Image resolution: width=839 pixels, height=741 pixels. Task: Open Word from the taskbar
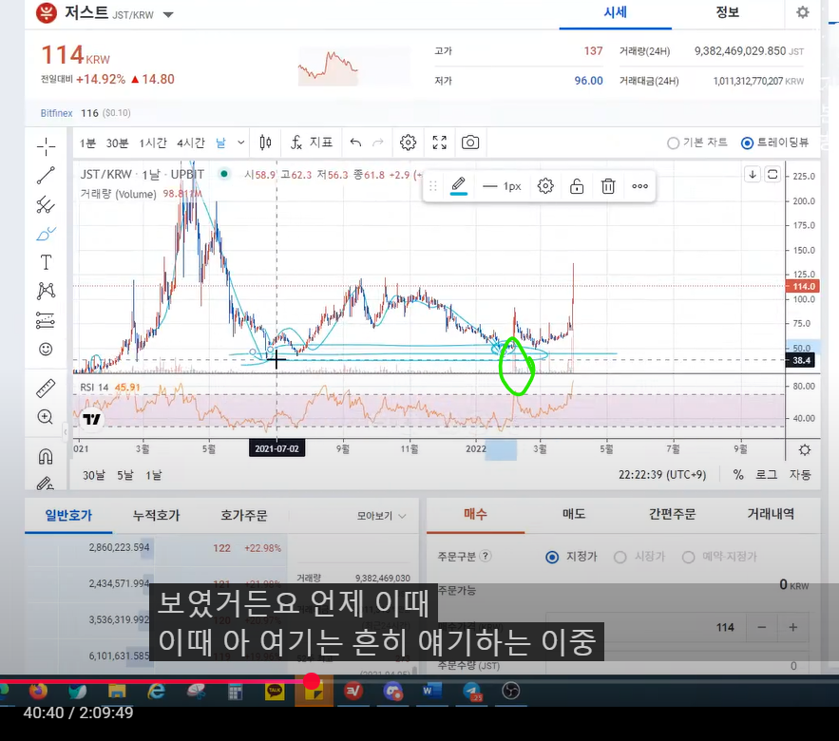tap(430, 692)
